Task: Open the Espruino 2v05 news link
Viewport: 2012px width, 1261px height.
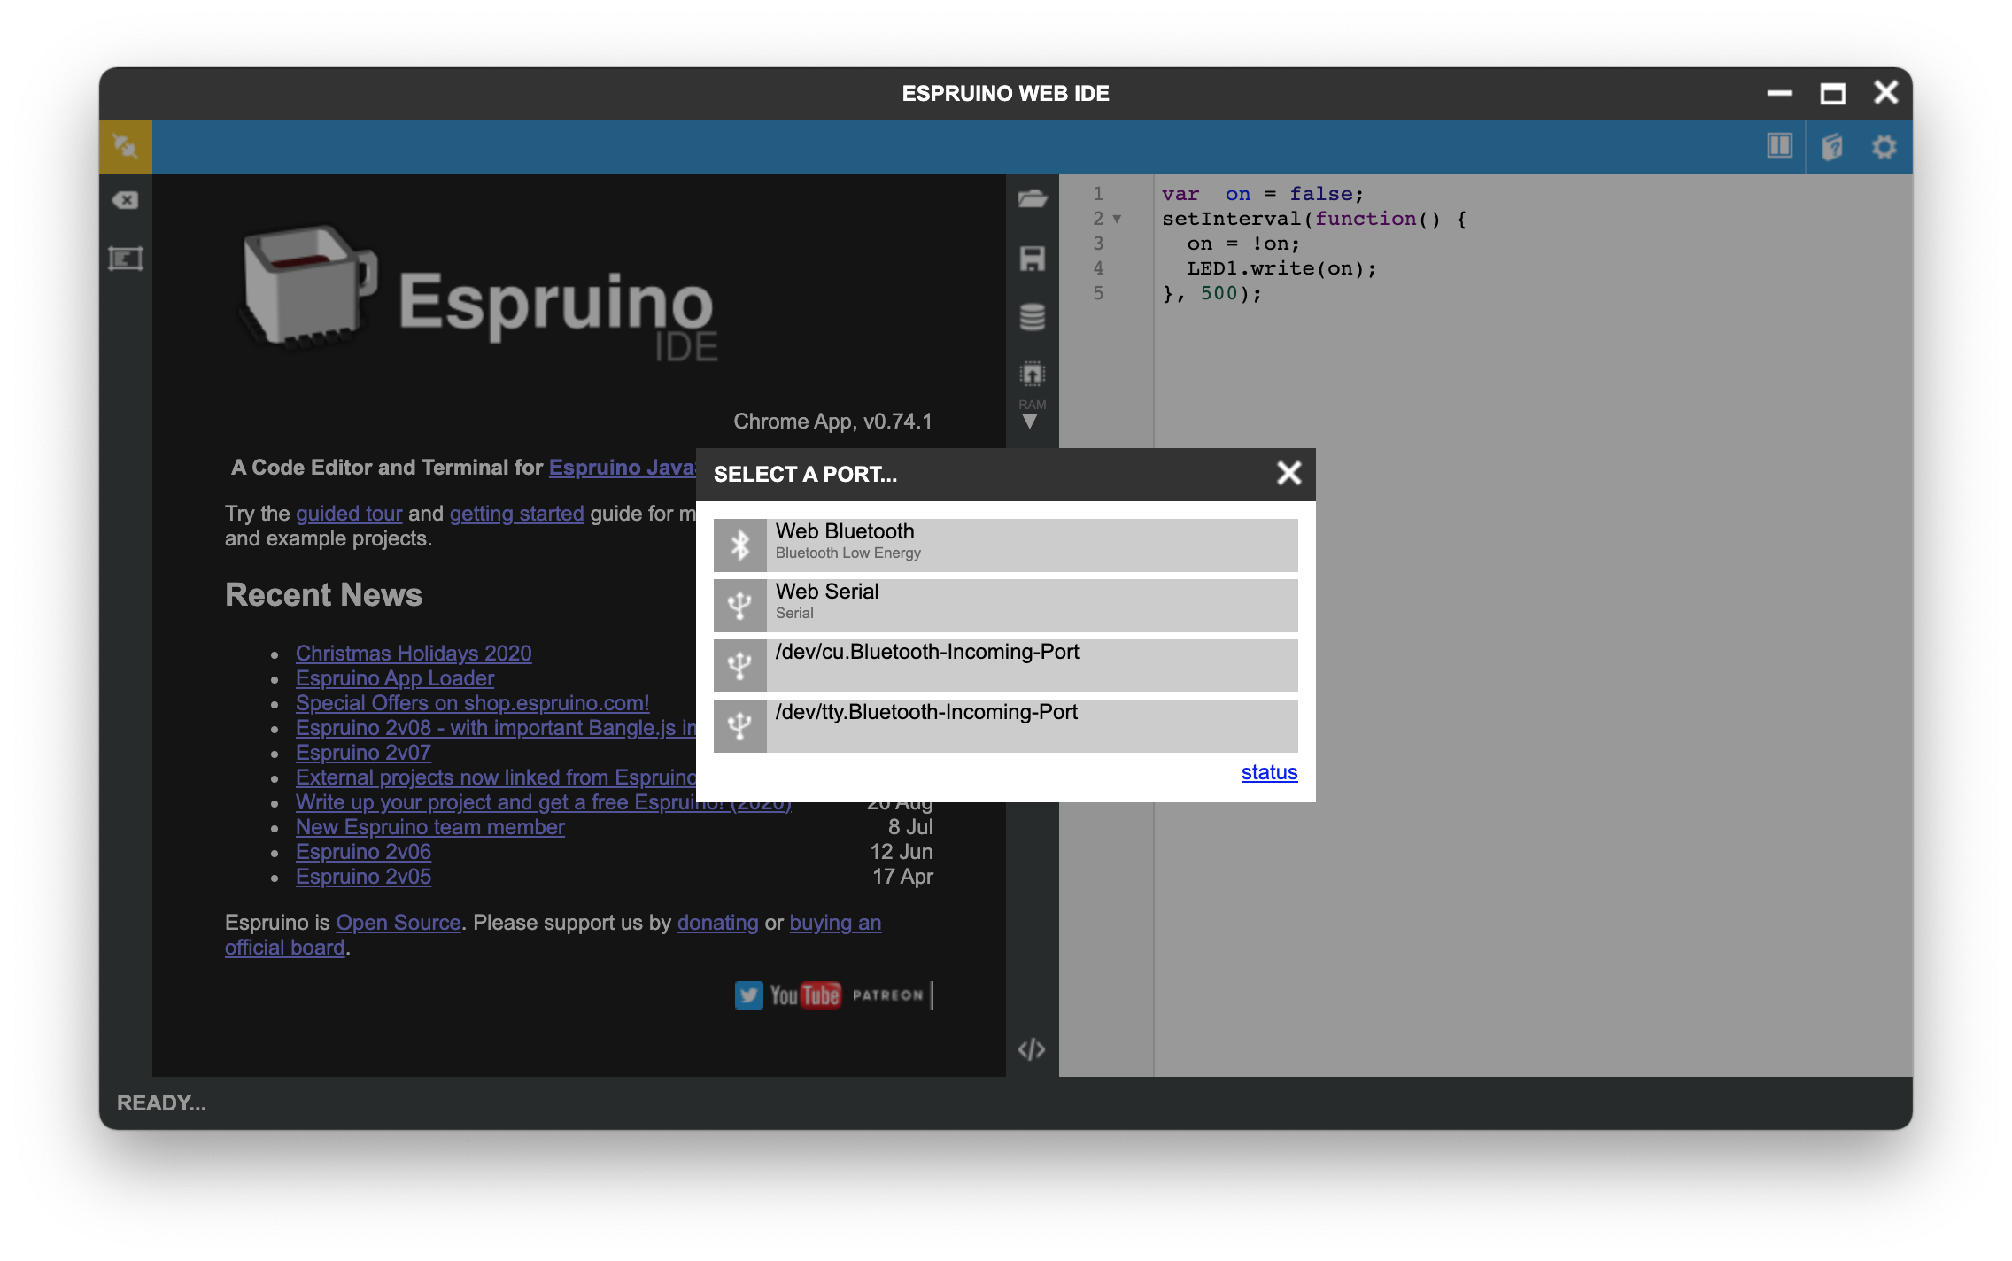Action: point(363,877)
